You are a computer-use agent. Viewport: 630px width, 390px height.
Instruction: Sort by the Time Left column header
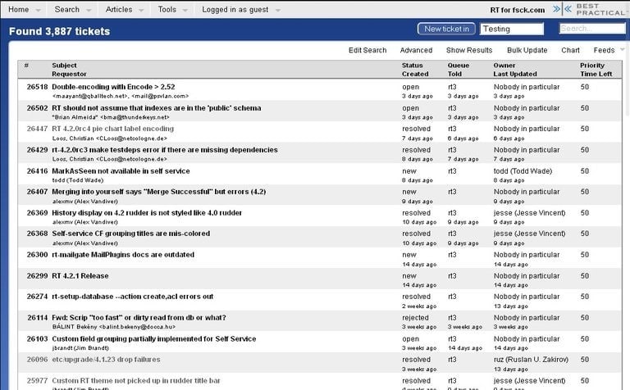pyautogui.click(x=596, y=74)
